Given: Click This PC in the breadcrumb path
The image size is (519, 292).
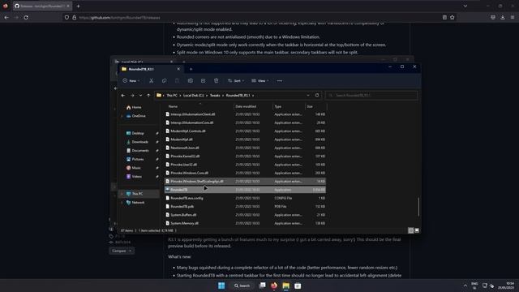Looking at the screenshot, I should (x=172, y=96).
